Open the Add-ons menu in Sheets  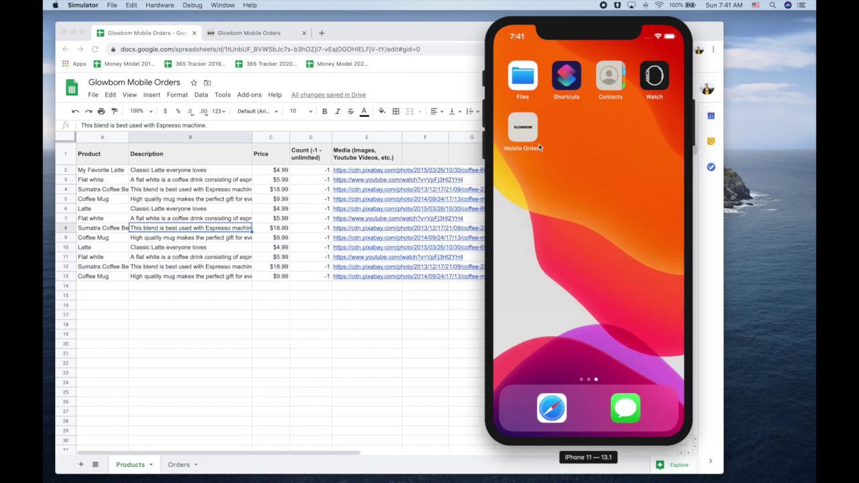click(249, 95)
